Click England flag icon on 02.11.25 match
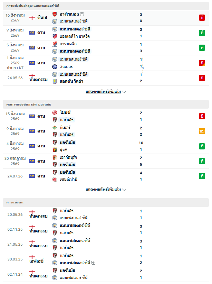212x284 pixels. pyautogui.click(x=32, y=227)
